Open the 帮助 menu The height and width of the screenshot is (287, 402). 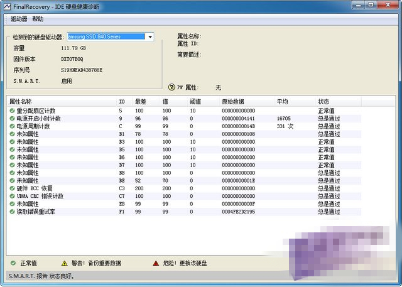pos(38,19)
